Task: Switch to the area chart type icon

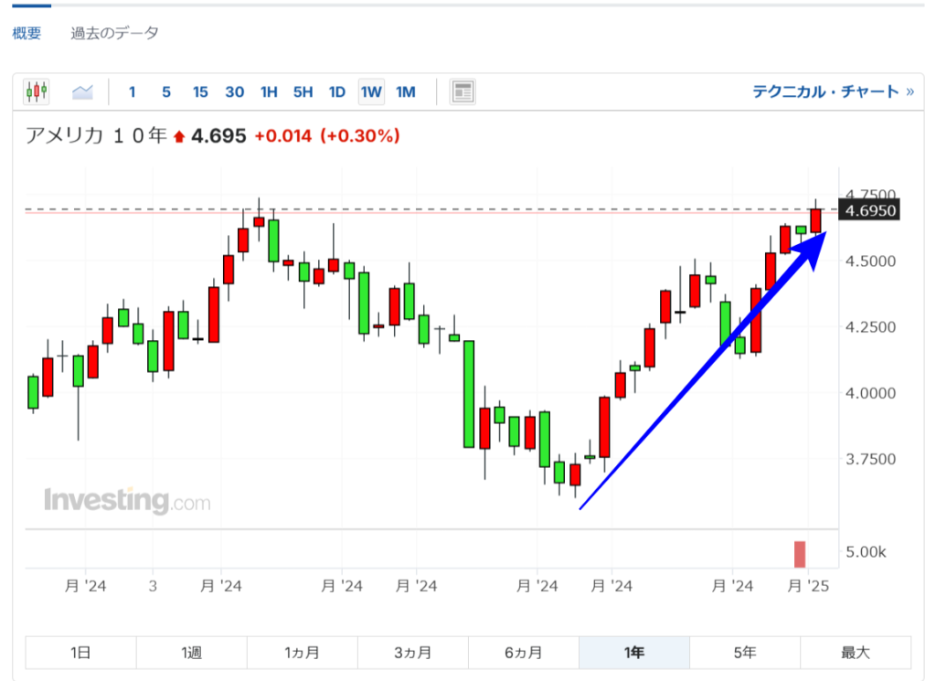Action: tap(82, 92)
